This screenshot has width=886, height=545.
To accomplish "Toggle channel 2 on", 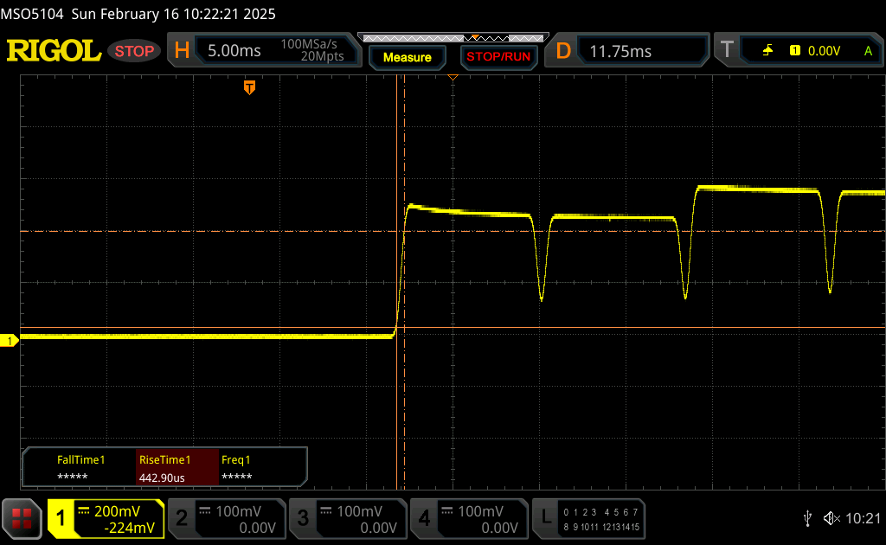I will click(182, 518).
